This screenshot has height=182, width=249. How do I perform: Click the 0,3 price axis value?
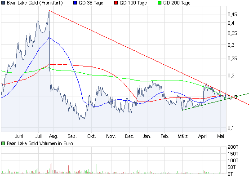click(x=231, y=45)
